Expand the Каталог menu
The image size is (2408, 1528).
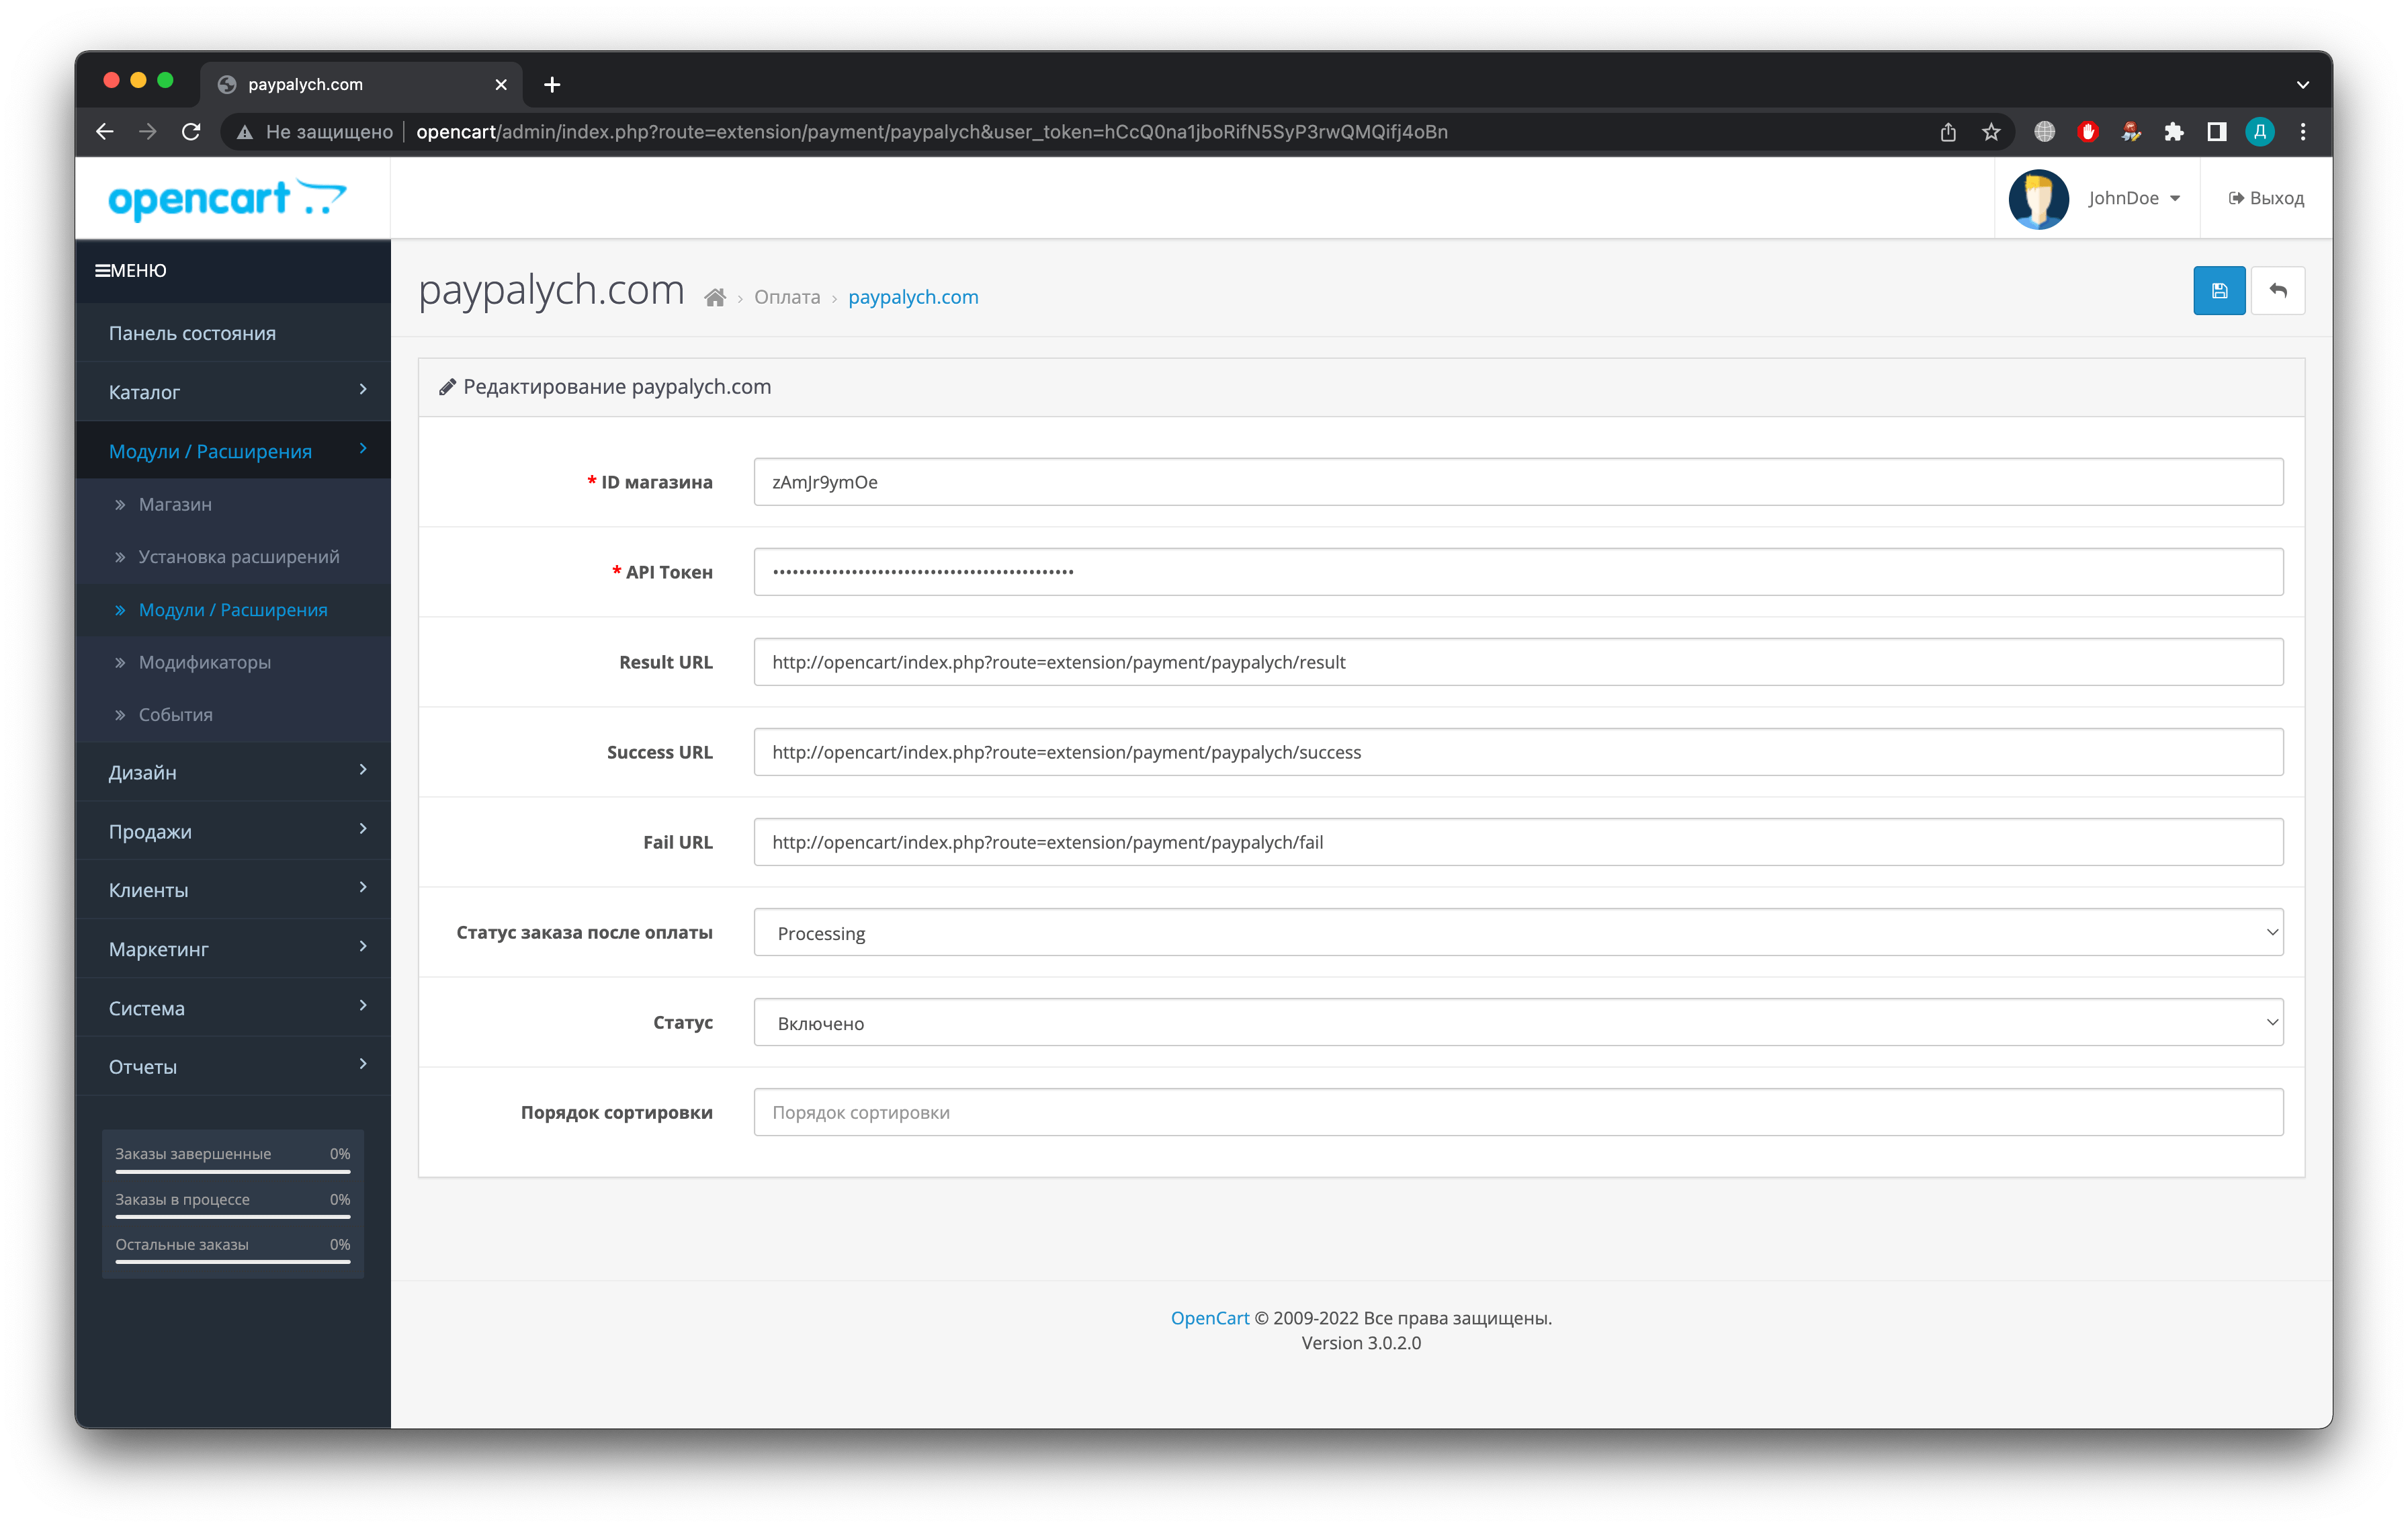(233, 391)
